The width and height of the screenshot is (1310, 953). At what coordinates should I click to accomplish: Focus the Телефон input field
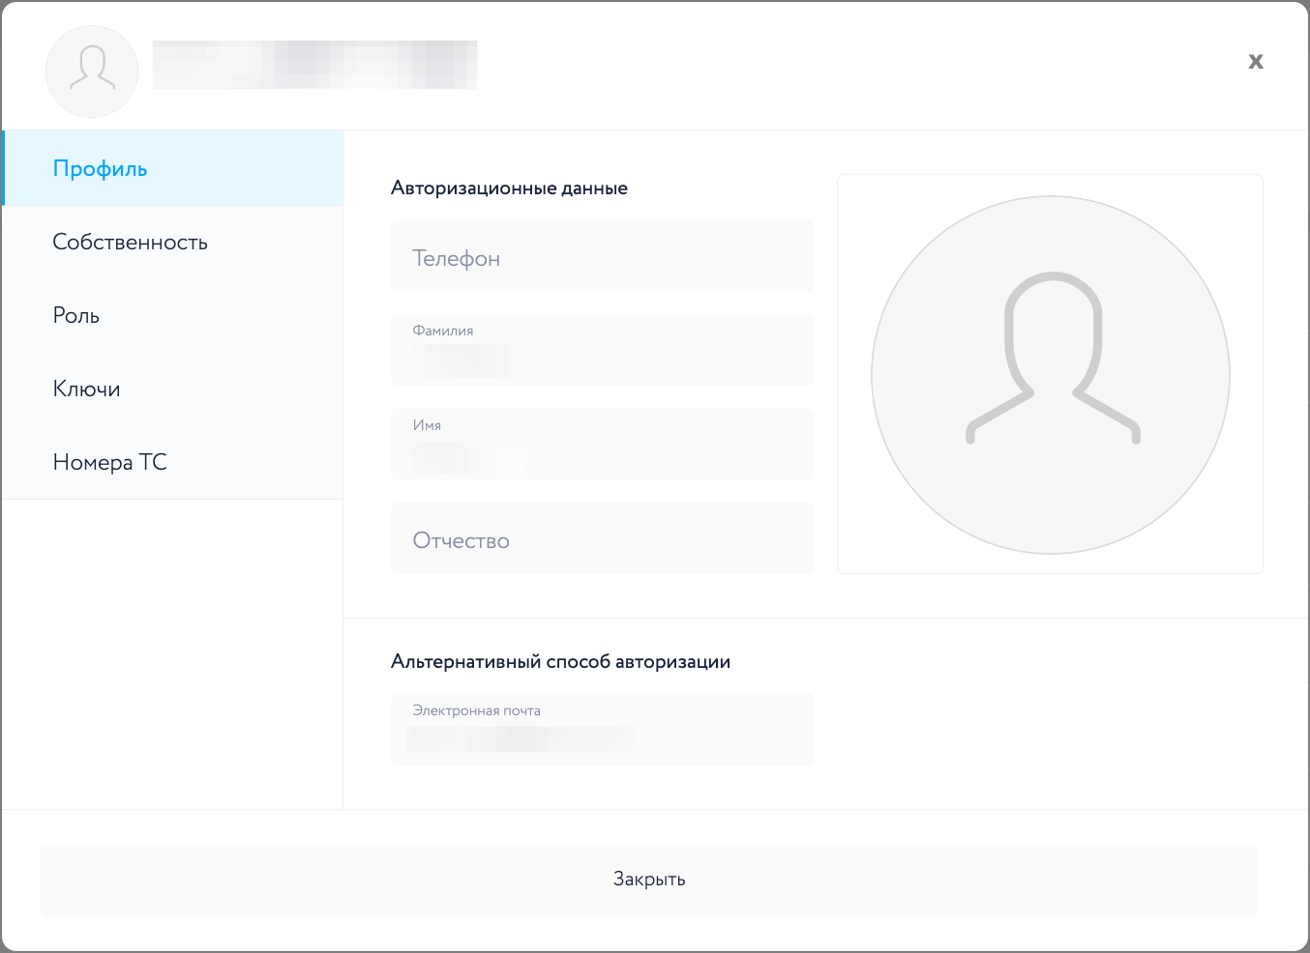[x=602, y=256]
